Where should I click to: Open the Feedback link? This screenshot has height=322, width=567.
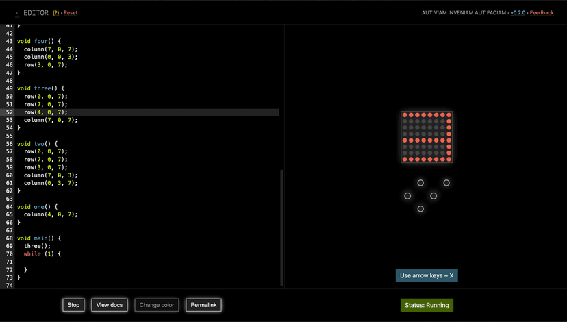[542, 13]
